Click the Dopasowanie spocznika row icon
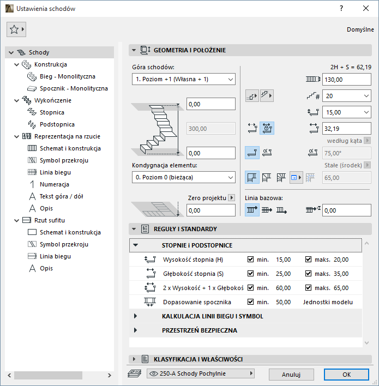Image resolution: width=379 pixels, height=386 pixels. (x=150, y=302)
